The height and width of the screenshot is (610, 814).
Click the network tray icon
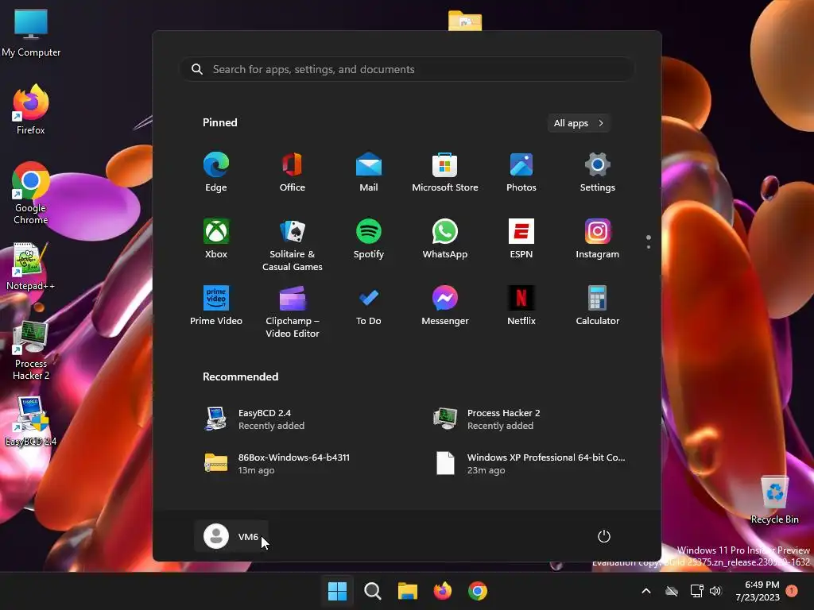(696, 591)
